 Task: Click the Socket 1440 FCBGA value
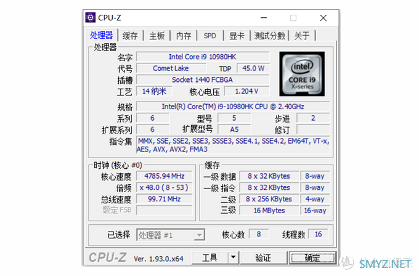coord(203,80)
